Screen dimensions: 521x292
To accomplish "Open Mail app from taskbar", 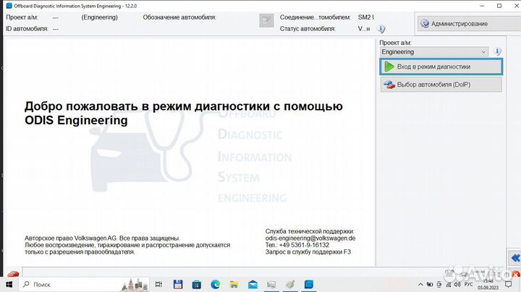I will pos(253,284).
